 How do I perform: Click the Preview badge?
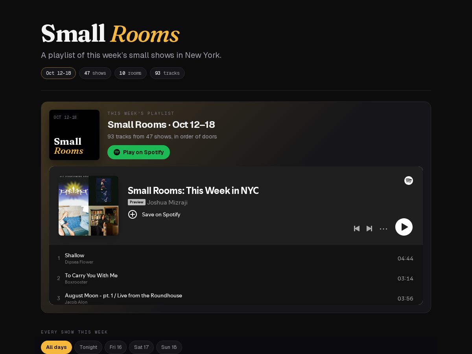(136, 202)
